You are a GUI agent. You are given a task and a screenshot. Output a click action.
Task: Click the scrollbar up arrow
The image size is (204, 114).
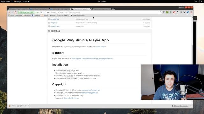(192, 18)
